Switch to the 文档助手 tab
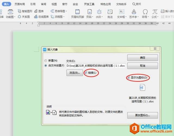This screenshot has height=136, width=174. (x=121, y=4)
